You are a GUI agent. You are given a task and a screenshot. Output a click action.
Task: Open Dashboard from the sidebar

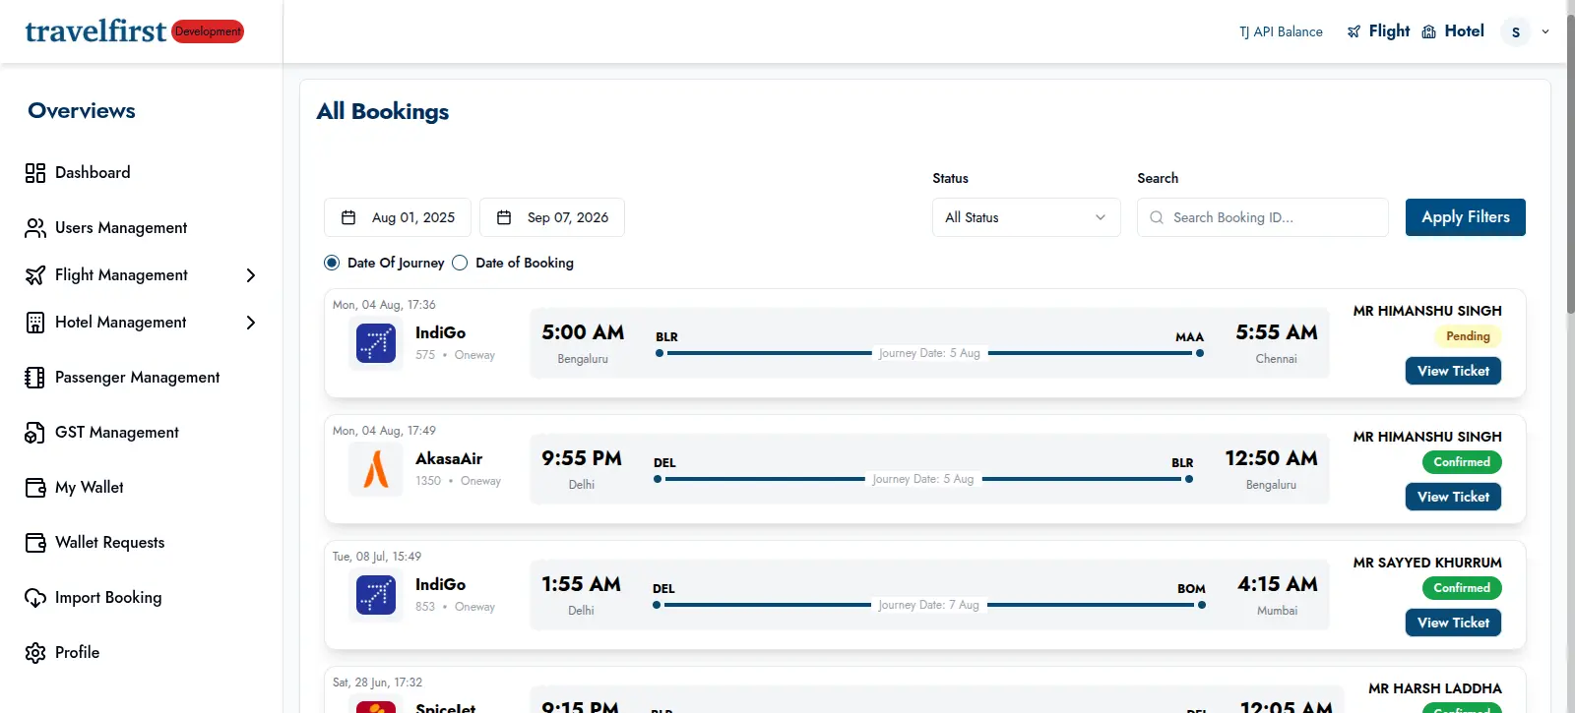(x=93, y=173)
